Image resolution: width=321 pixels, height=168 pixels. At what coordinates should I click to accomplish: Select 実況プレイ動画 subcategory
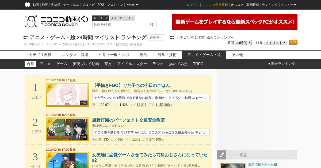pyautogui.click(x=86, y=64)
